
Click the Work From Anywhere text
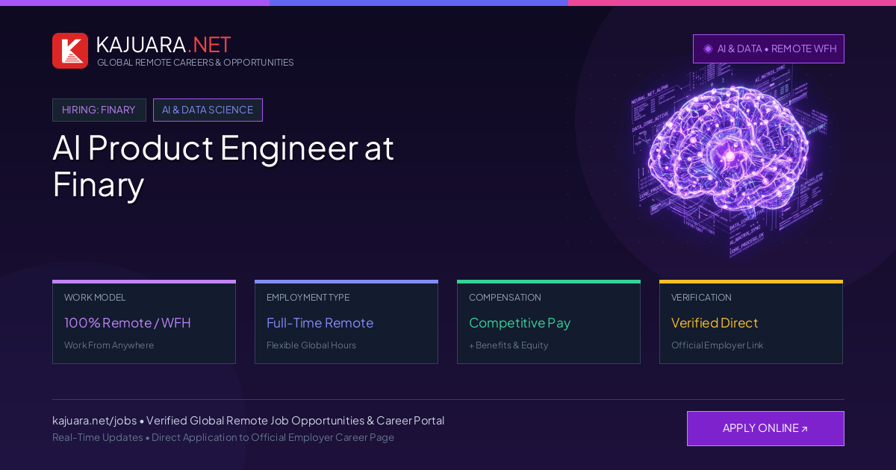109,345
